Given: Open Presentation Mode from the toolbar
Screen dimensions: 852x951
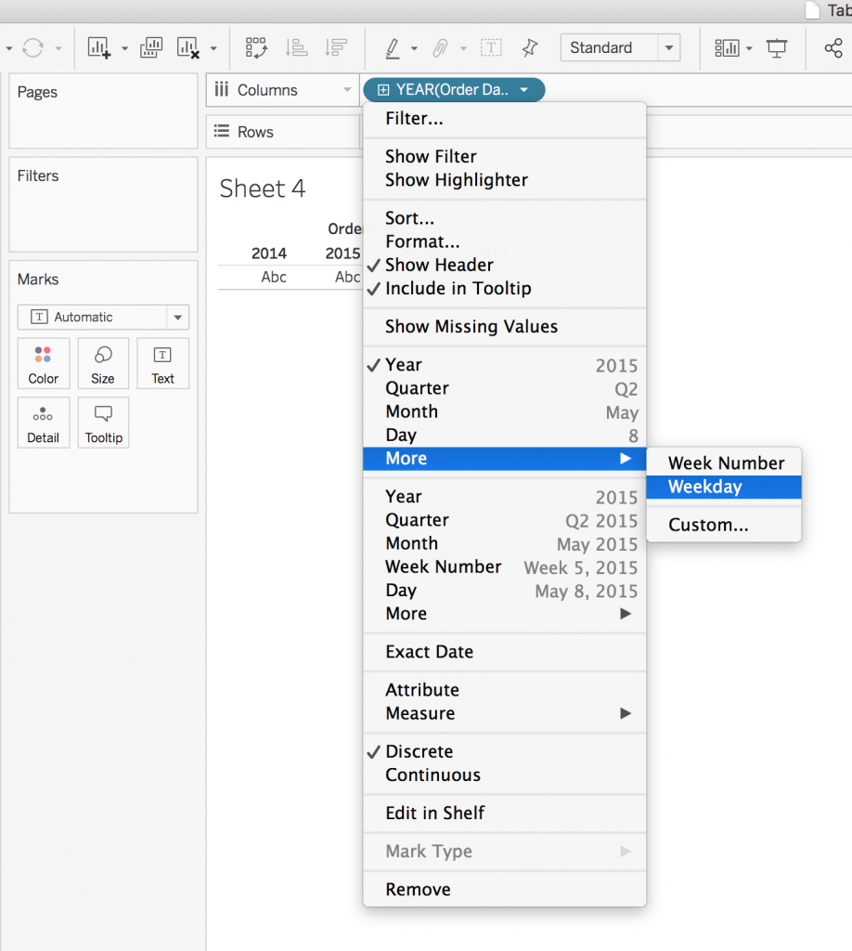Looking at the screenshot, I should pos(777,47).
